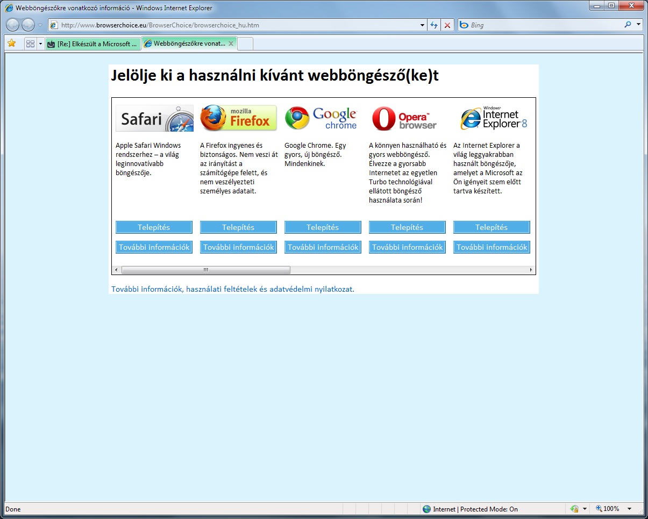This screenshot has width=648, height=519.
Task: Click the Safari browser logo
Action: 154,119
